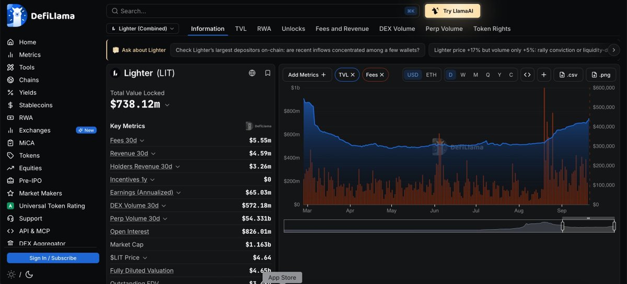Click the search magnifier icon
This screenshot has width=627, height=284.
[114, 11]
